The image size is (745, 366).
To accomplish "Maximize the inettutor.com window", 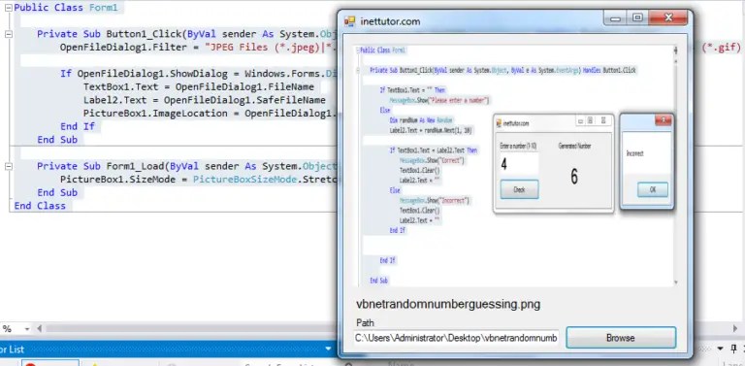I will tap(637, 18).
